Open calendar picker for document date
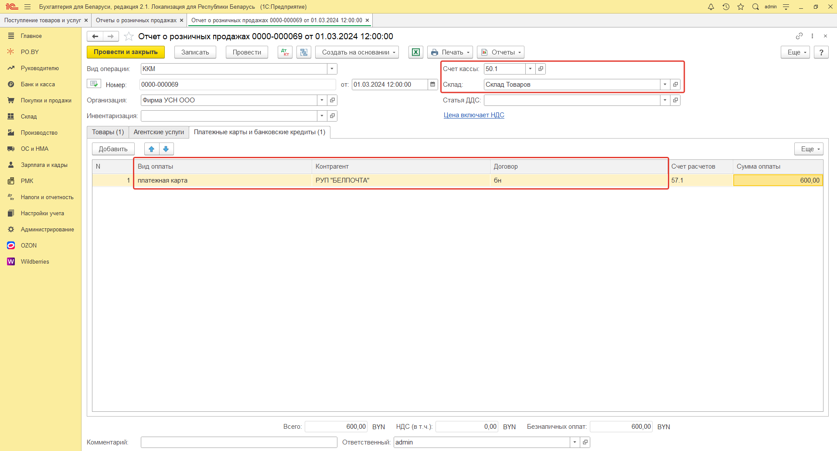This screenshot has height=451, width=837. (x=432, y=85)
